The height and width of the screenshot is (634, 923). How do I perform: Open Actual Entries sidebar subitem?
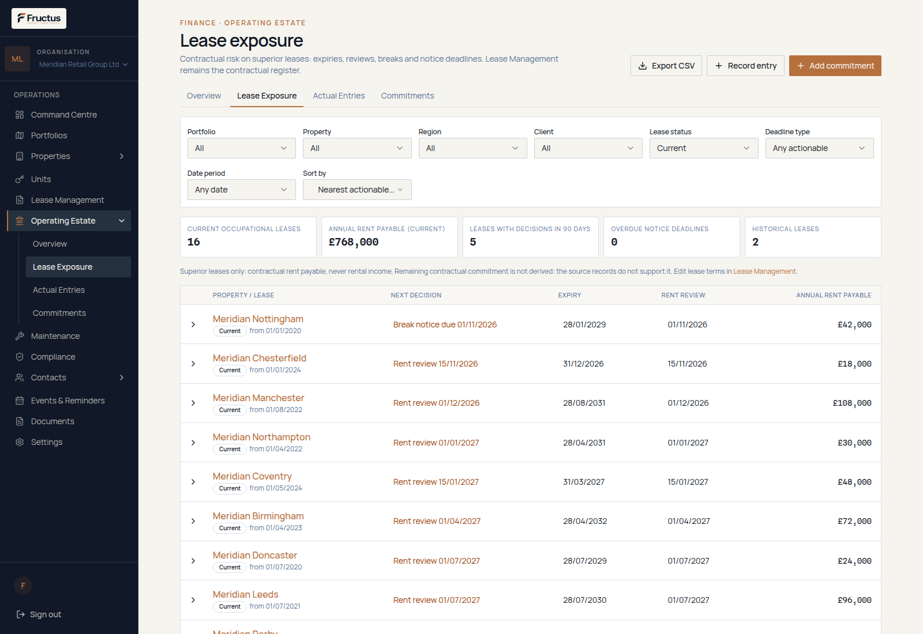coord(78,290)
